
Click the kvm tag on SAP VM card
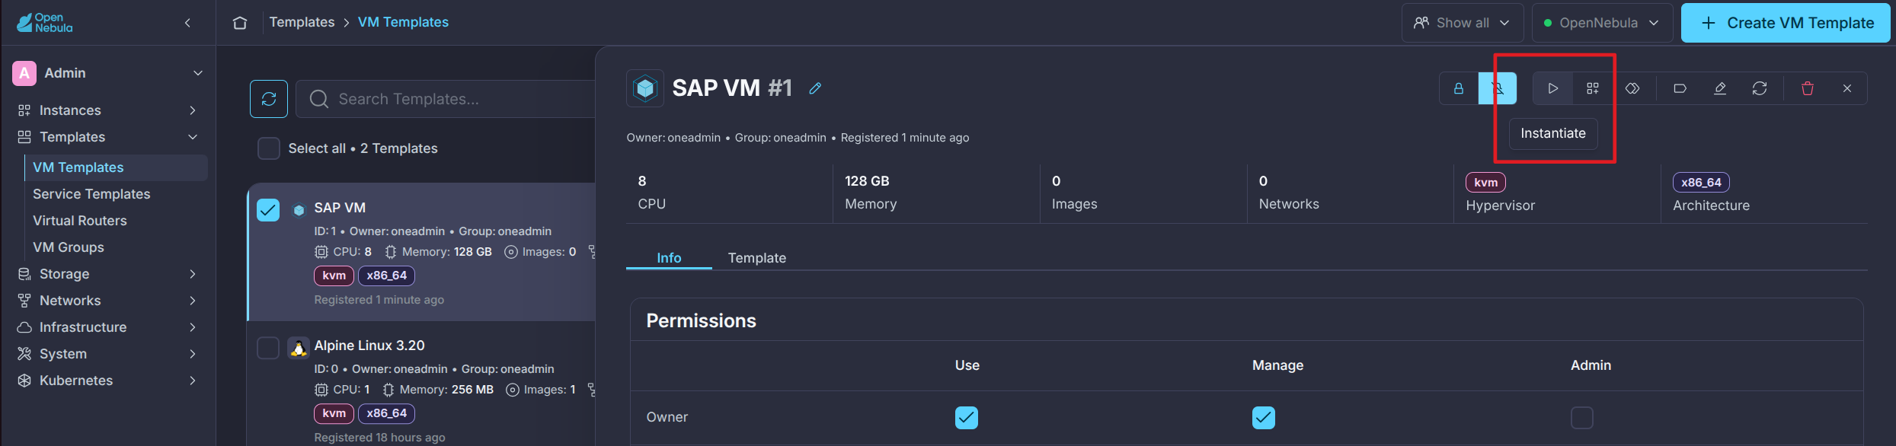click(334, 276)
